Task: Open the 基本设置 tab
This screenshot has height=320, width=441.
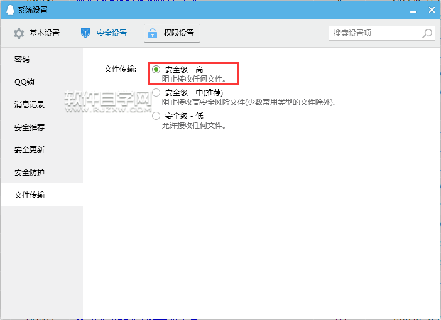Action: pyautogui.click(x=37, y=33)
